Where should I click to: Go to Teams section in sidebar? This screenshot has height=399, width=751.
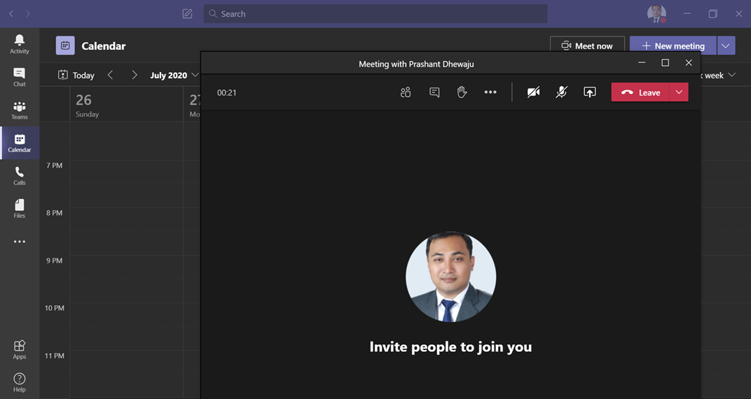(x=20, y=110)
